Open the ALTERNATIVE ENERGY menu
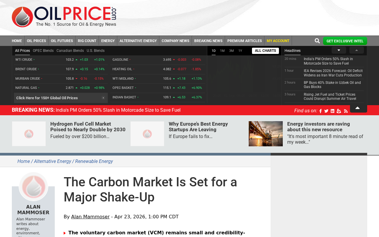379x237 pixels. tap(138, 41)
